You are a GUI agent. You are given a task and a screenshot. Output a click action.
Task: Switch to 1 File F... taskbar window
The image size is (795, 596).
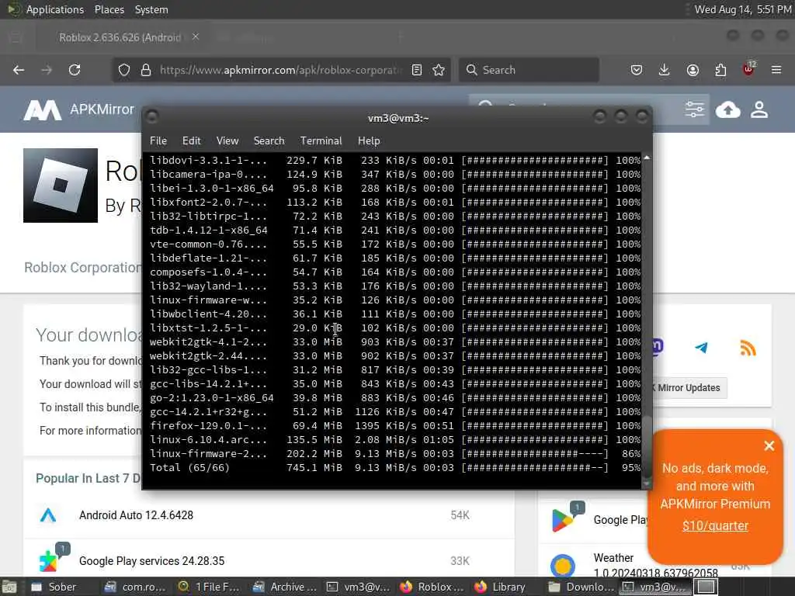[209, 587]
